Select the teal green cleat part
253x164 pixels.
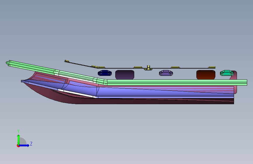tap(227, 73)
